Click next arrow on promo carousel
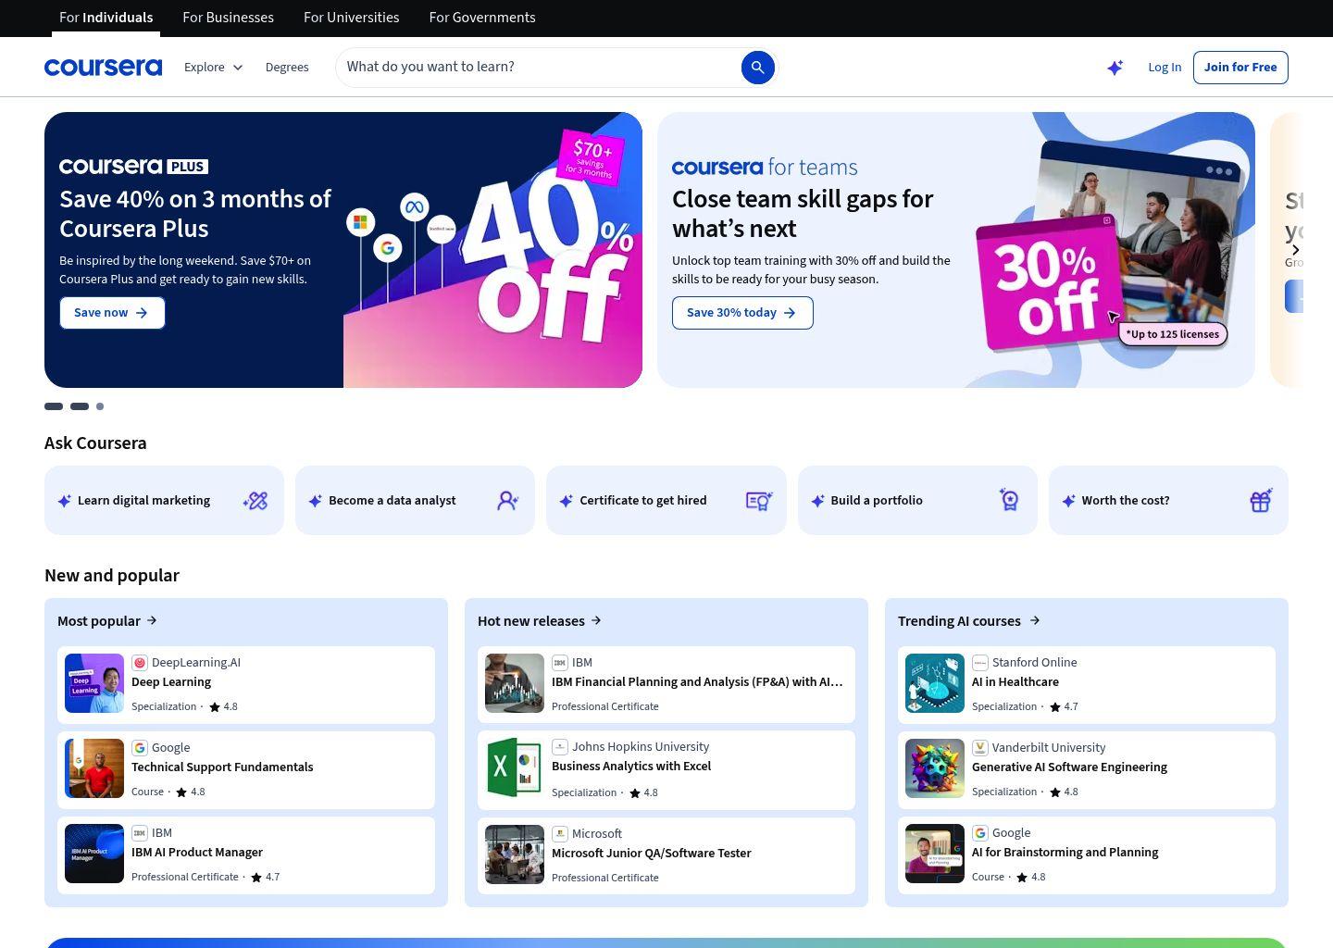This screenshot has height=948, width=1333. click(1295, 250)
